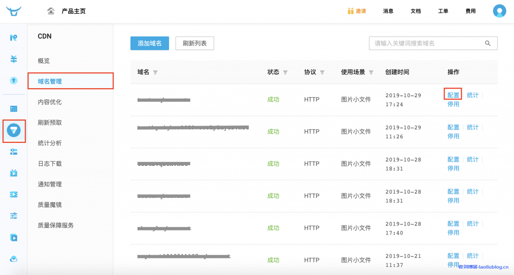Click 停用 in the 2019-10-28 17:40 row
Screen dimensions: 514x275
pos(453,233)
